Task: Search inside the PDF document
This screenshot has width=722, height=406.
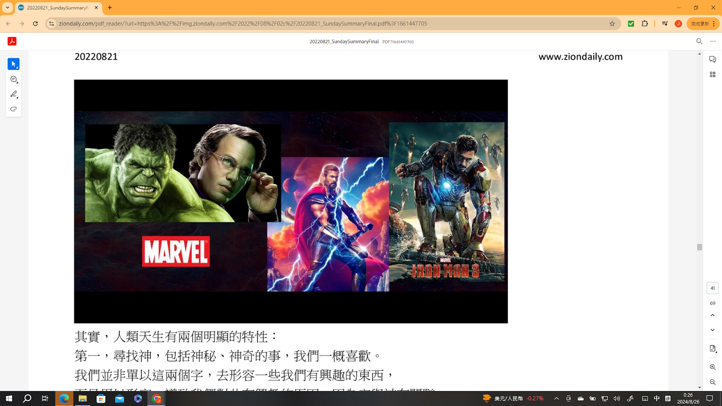Action: [699, 41]
